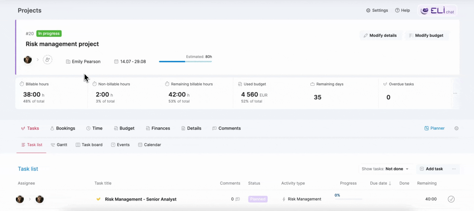The height and width of the screenshot is (211, 474).
Task: Click the Progress column header
Action: [x=348, y=183]
